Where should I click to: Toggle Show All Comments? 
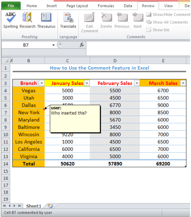[x=167, y=22]
